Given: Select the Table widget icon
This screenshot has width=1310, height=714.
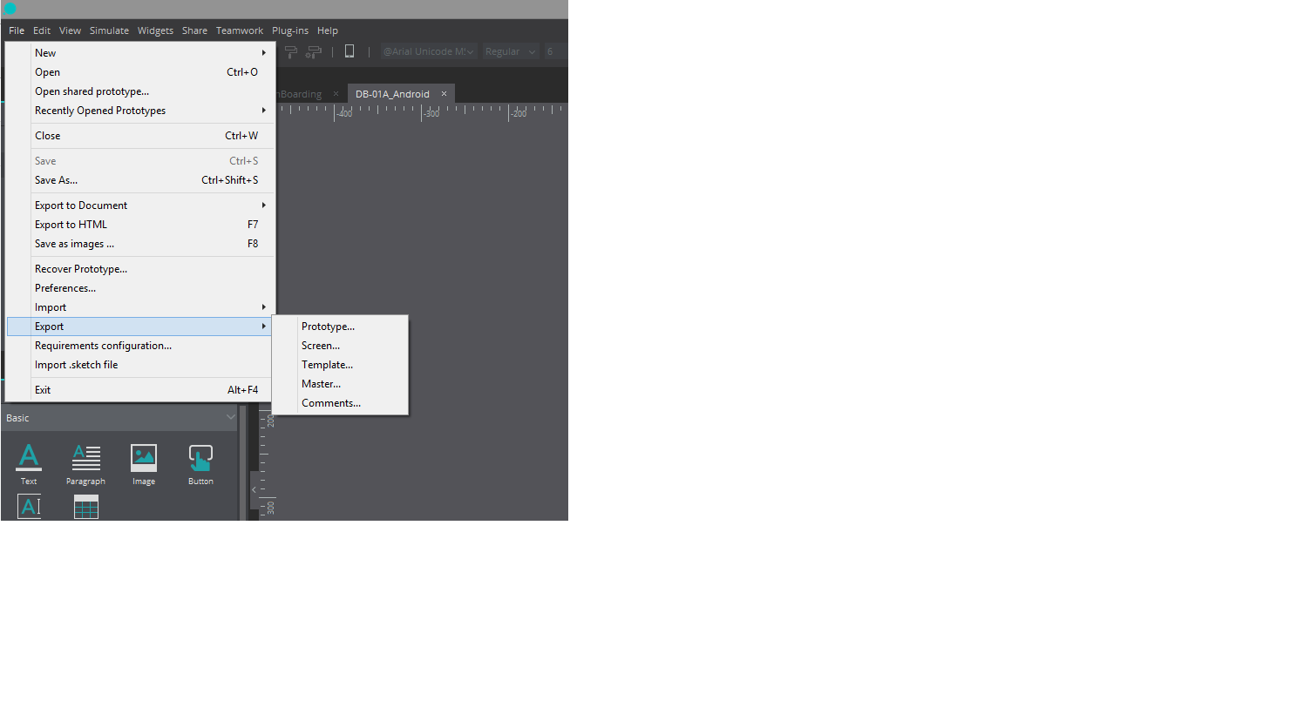Looking at the screenshot, I should [x=86, y=507].
